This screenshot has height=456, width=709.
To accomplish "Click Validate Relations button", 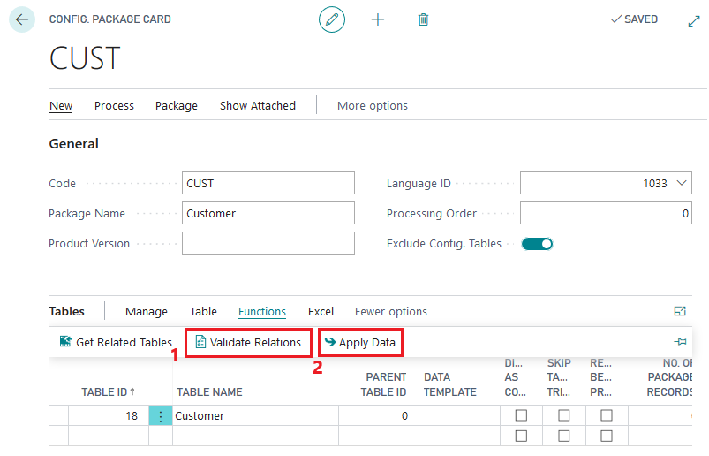I will 248,343.
